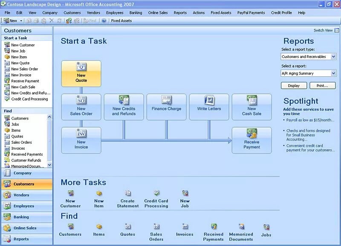Open Memorized Documents in main Find section

point(241,232)
